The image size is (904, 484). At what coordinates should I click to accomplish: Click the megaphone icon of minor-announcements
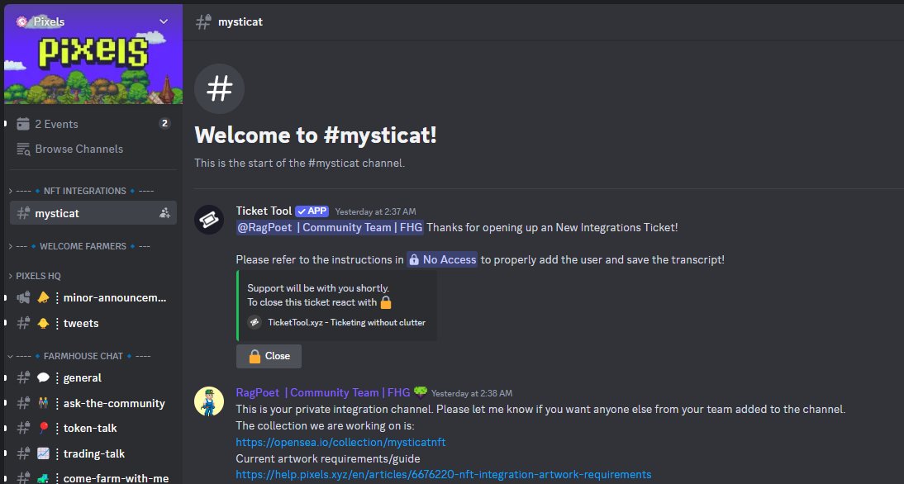(23, 298)
